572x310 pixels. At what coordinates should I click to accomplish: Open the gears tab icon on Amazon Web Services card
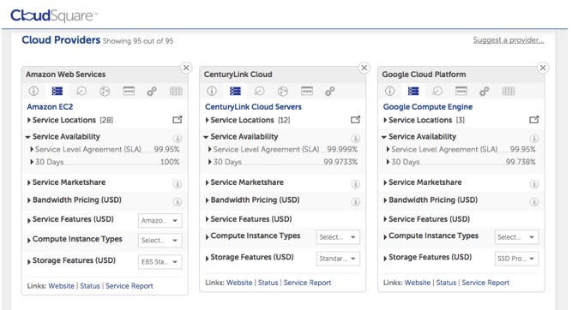pyautogui.click(x=152, y=92)
